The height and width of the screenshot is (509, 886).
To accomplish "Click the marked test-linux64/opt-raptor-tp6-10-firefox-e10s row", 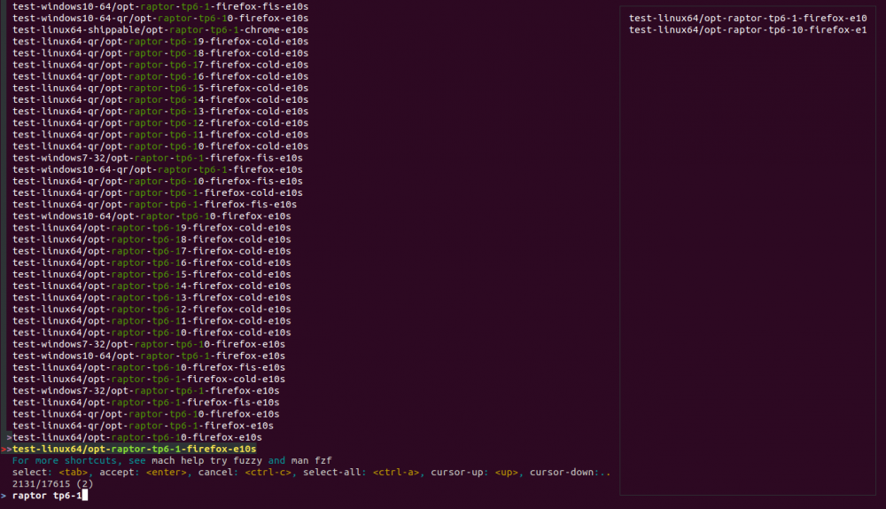I will tap(136, 437).
